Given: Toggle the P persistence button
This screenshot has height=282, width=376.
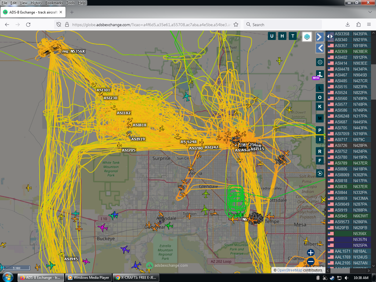Looking at the screenshot, I should (x=320, y=130).
